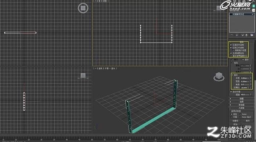Click the configure modifier sets icon

pos(252,35)
